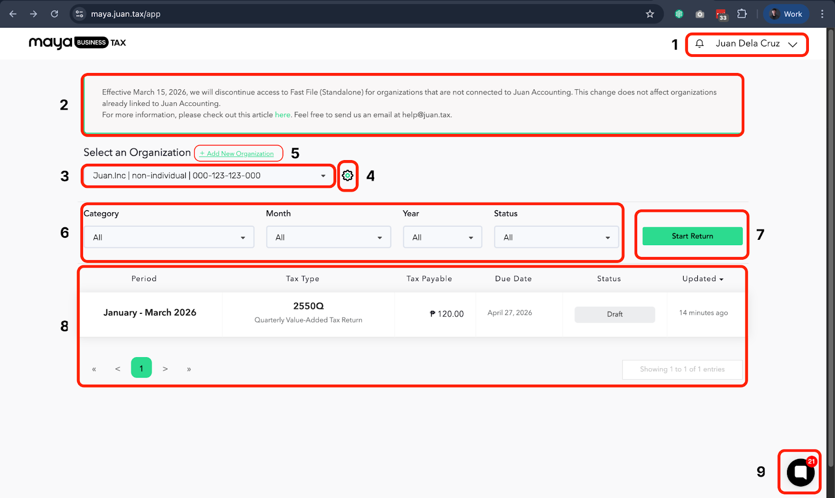Viewport: 835px width, 498px height.
Task: Open the Status filter dropdown
Action: pos(556,237)
